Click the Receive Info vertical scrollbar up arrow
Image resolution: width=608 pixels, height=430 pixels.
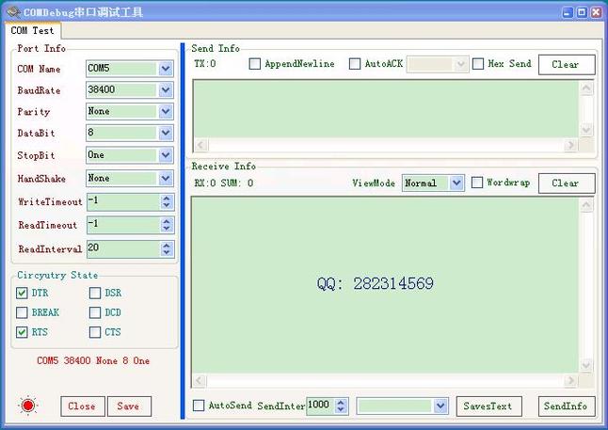(586, 205)
